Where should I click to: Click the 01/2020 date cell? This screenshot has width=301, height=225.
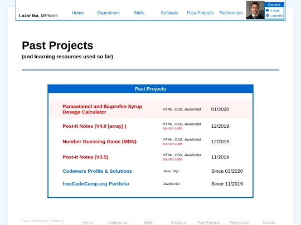(x=220, y=109)
